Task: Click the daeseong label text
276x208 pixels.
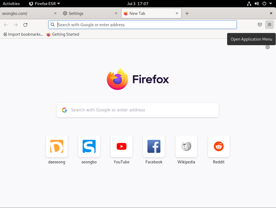Action: point(57,162)
